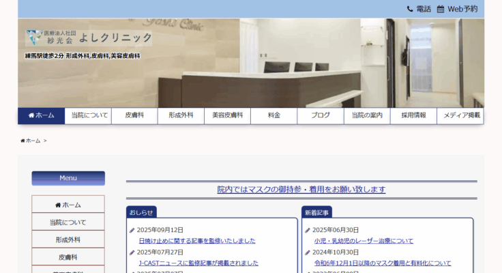502x273 pixels.
Task: Click the home icon in sidebar menu
Action: (x=58, y=205)
